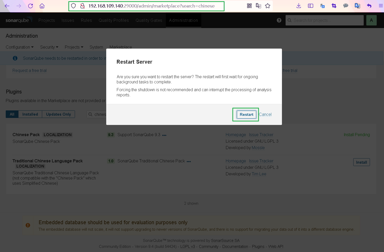The width and height of the screenshot is (384, 252).
Task: Install the Traditional Chinese Language Pack
Action: point(362,162)
